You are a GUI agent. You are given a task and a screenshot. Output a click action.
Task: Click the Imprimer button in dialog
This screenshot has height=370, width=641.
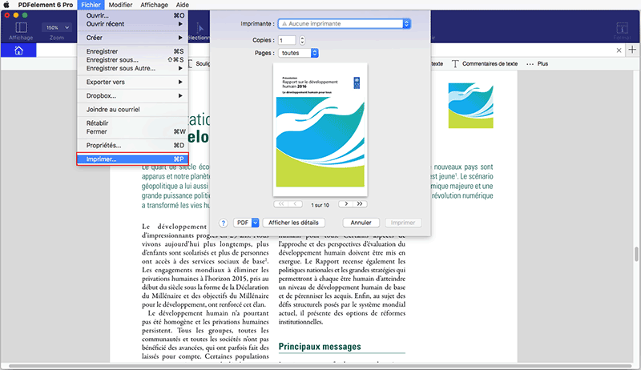(403, 223)
